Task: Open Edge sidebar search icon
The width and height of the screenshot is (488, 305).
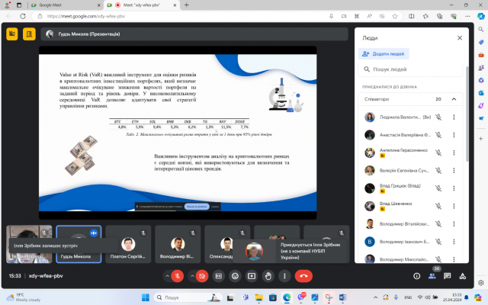Action: (x=481, y=30)
